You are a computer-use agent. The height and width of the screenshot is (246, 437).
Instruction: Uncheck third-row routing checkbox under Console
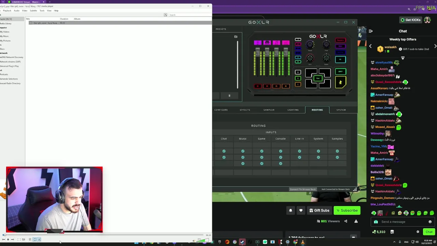pyautogui.click(x=281, y=163)
